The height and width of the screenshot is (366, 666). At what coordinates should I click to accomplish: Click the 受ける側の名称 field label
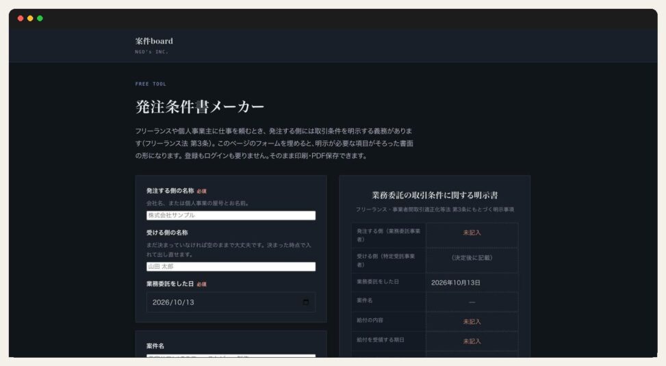(167, 233)
